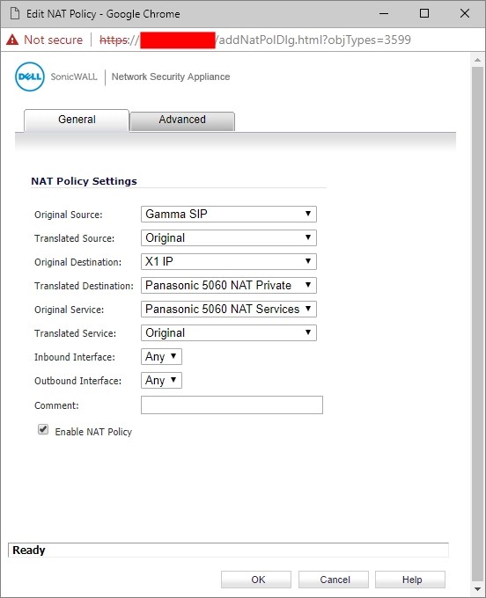Click inside the Comment text field
The width and height of the screenshot is (486, 598).
pyautogui.click(x=232, y=405)
